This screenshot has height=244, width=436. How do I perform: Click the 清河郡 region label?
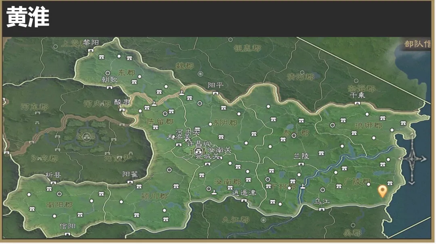(x=301, y=76)
